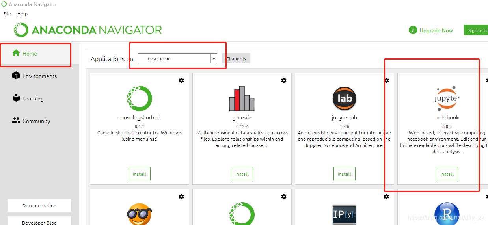
Task: Click the console_shortcut app icon
Action: [140, 99]
